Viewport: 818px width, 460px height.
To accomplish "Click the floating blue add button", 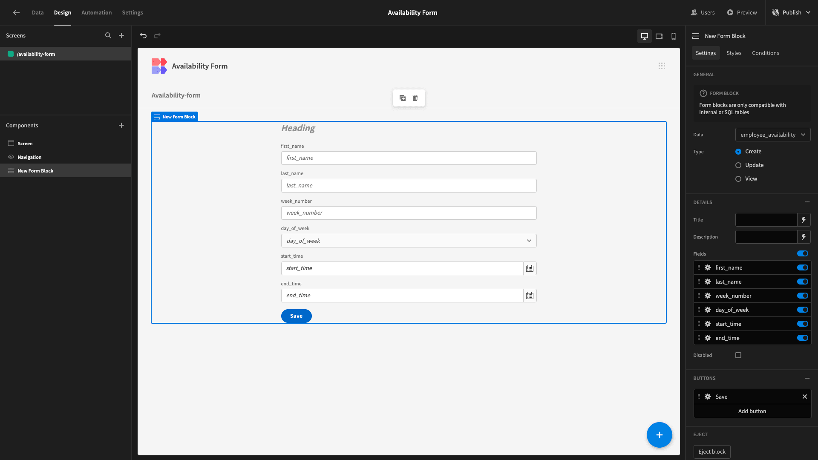I will 659,435.
